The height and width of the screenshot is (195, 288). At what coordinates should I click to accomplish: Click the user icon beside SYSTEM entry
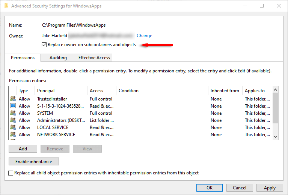point(13,113)
